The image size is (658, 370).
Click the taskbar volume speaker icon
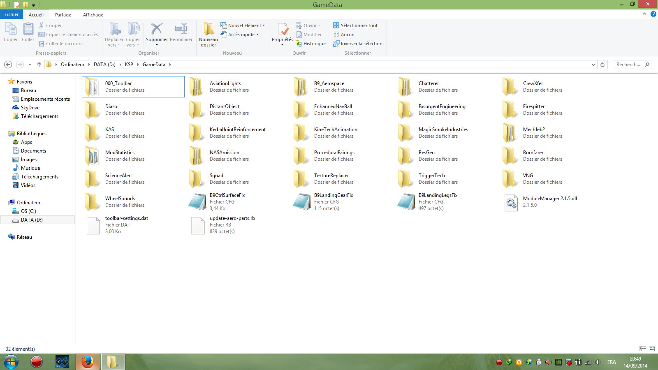point(598,362)
